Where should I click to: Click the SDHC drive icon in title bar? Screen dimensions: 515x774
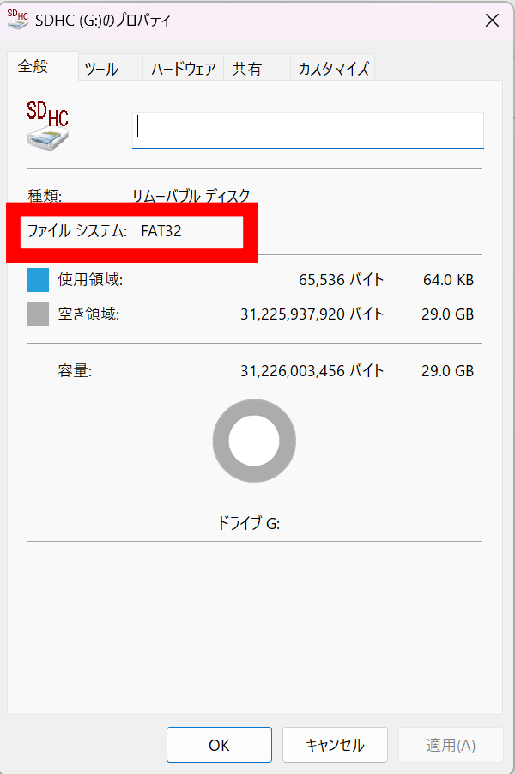coord(18,20)
